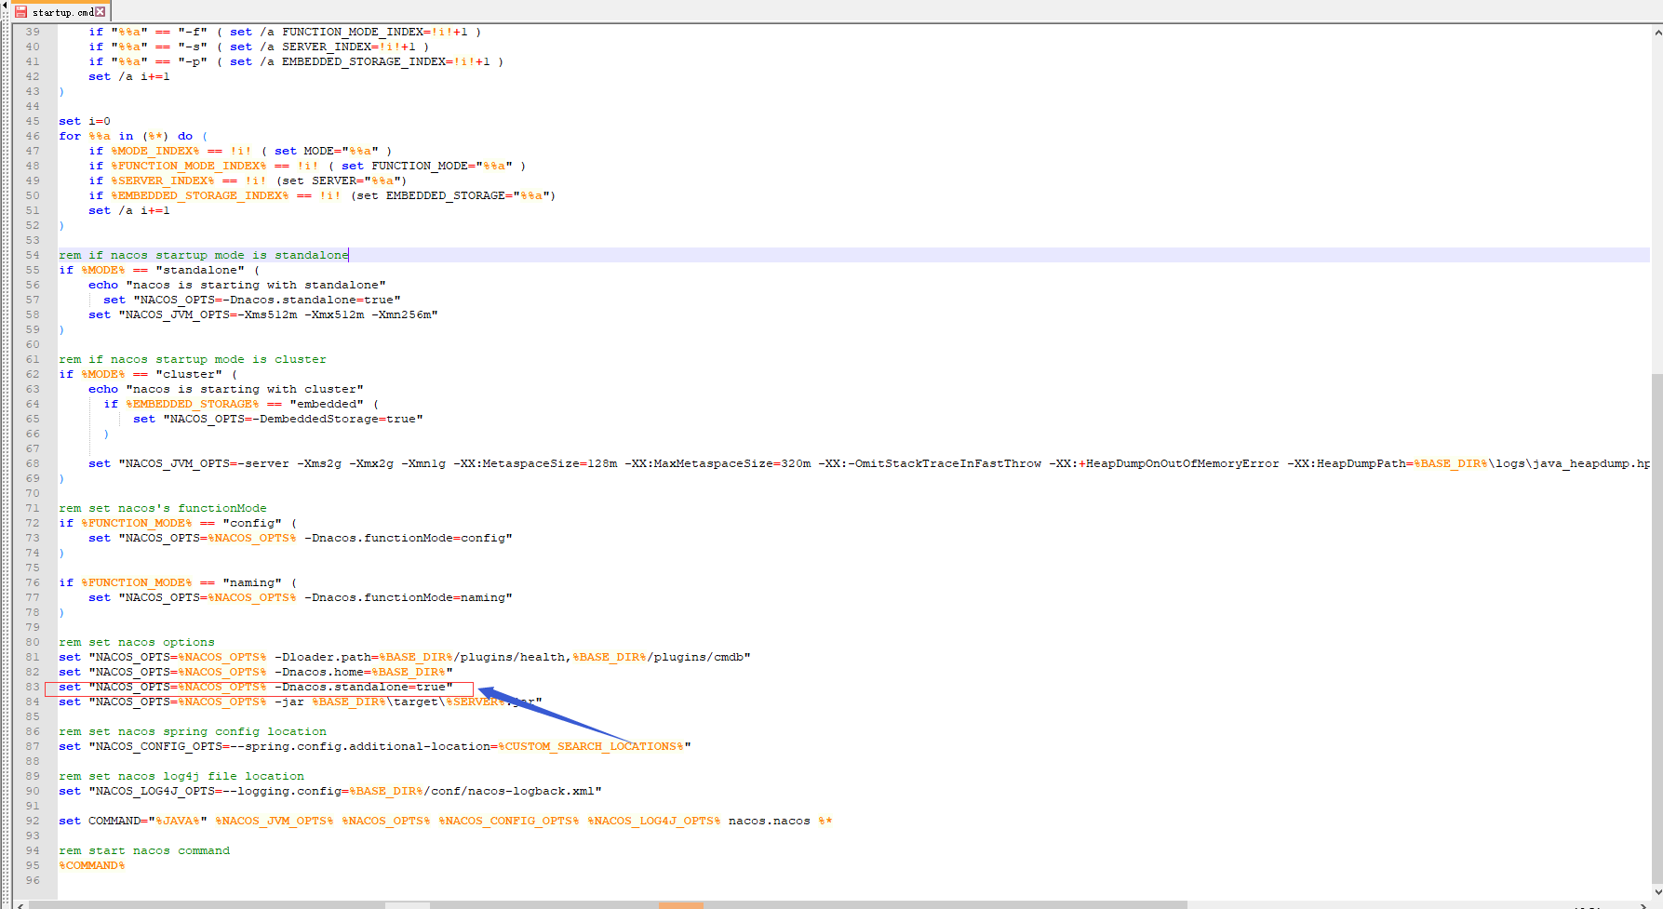Click the horizontal scrollbar left arrow
Image resolution: width=1663 pixels, height=909 pixels.
tap(20, 905)
